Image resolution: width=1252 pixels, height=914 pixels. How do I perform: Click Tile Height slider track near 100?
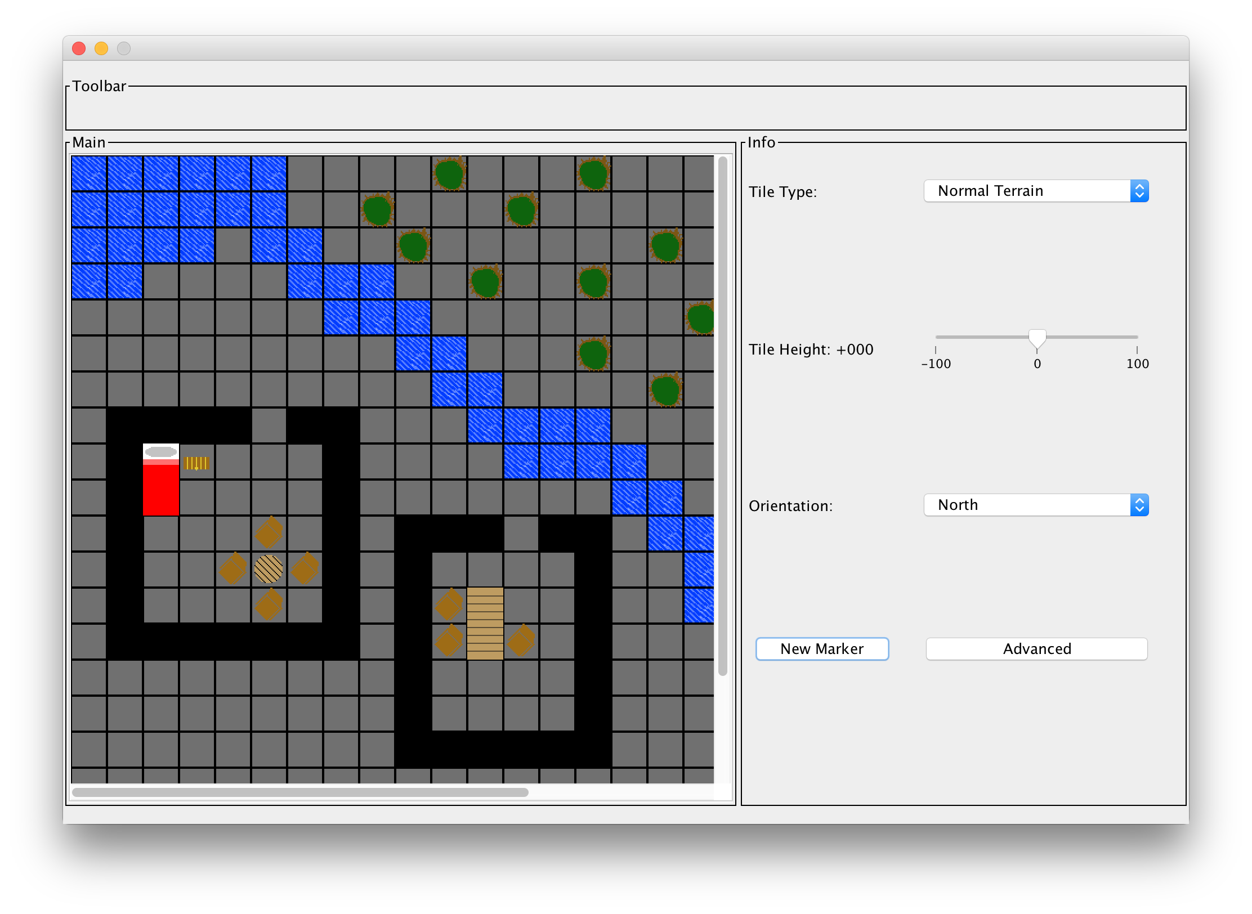(x=1132, y=337)
